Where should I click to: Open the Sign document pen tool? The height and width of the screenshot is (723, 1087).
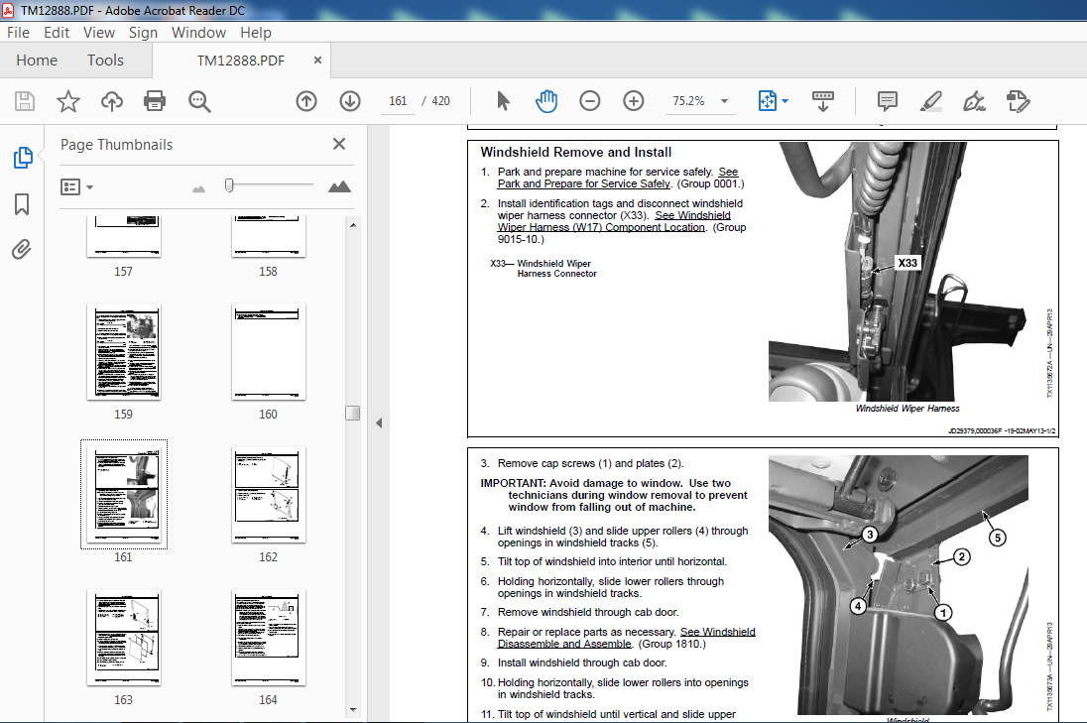click(x=974, y=101)
